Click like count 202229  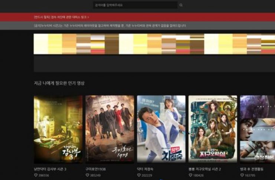tap(147, 175)
